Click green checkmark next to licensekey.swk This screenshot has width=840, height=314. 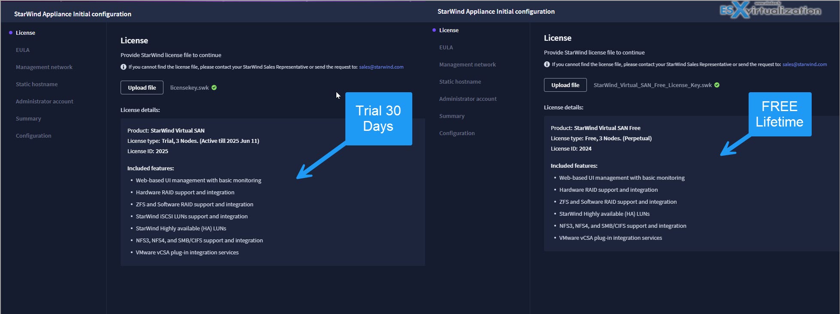click(214, 88)
